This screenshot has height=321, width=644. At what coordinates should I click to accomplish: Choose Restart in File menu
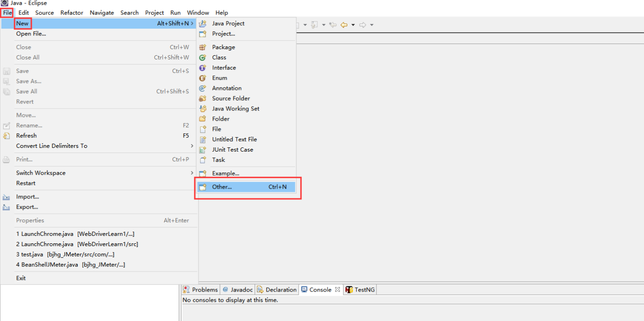click(98, 183)
